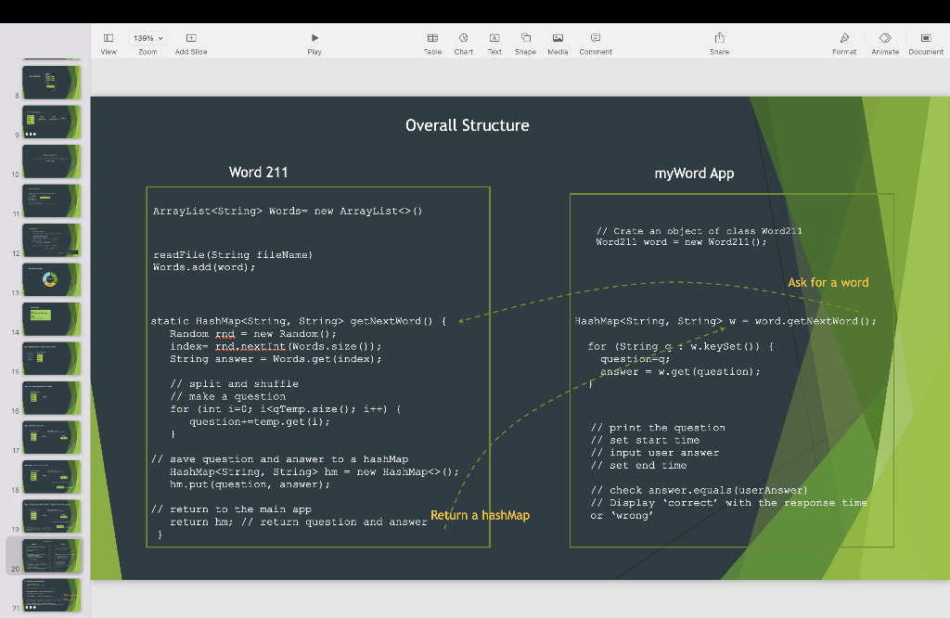Select slide 21 thumbnail
This screenshot has width=950, height=618.
tap(52, 595)
